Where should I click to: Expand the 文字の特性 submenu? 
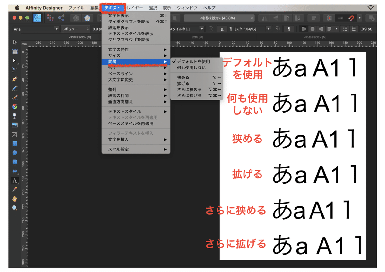(136, 50)
